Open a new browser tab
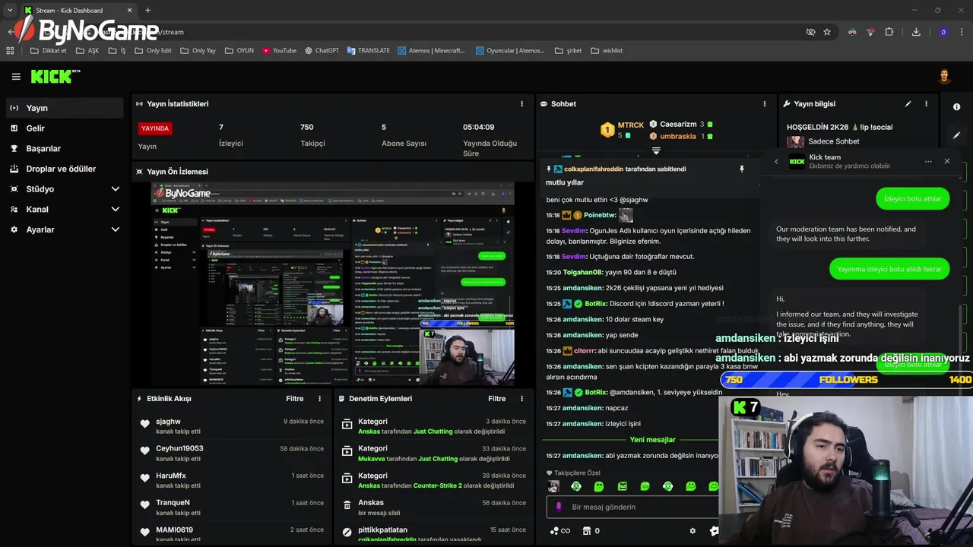 147,11
